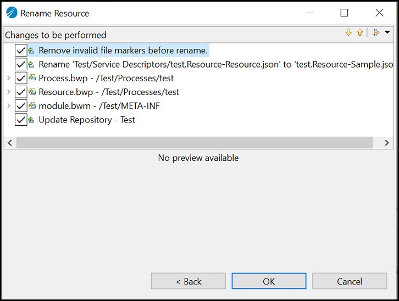Uncheck the Update Repository - Test checkbox
The image size is (399, 301).
click(x=21, y=120)
